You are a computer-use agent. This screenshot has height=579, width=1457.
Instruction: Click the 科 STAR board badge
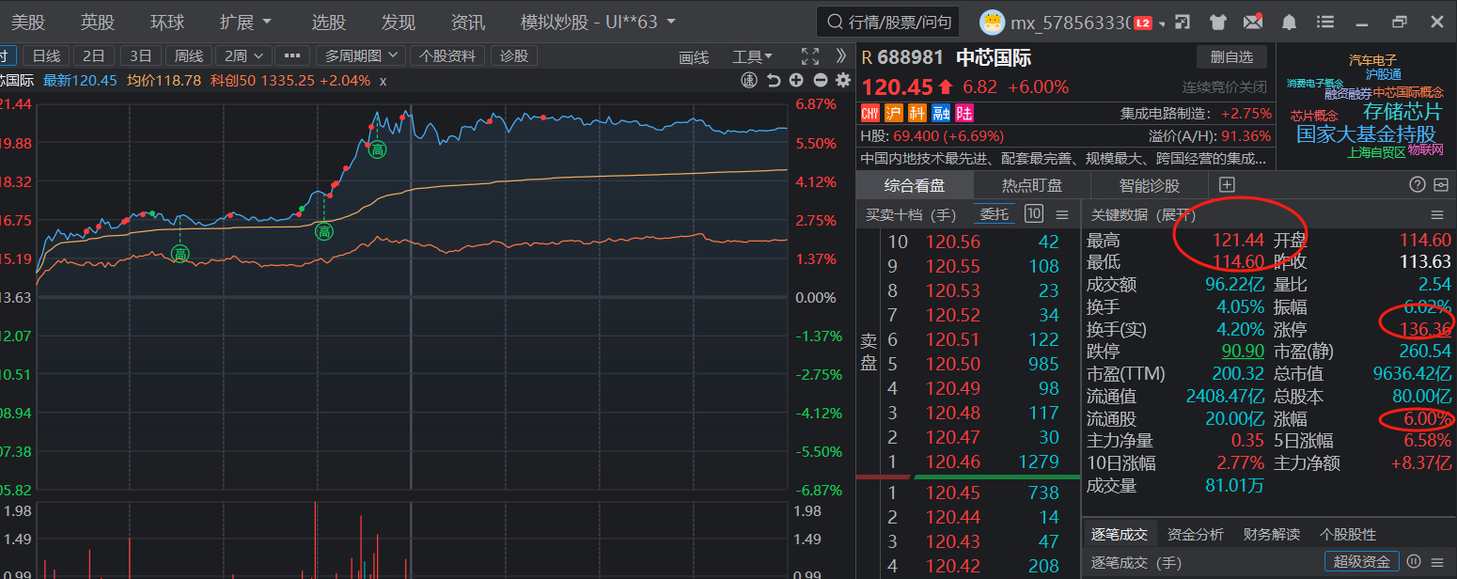917,113
